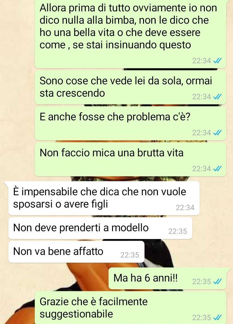Viewport: 233px width, 324px height.
Task: Select the 'Non va bene affatto' bubble
Action: (x=76, y=252)
